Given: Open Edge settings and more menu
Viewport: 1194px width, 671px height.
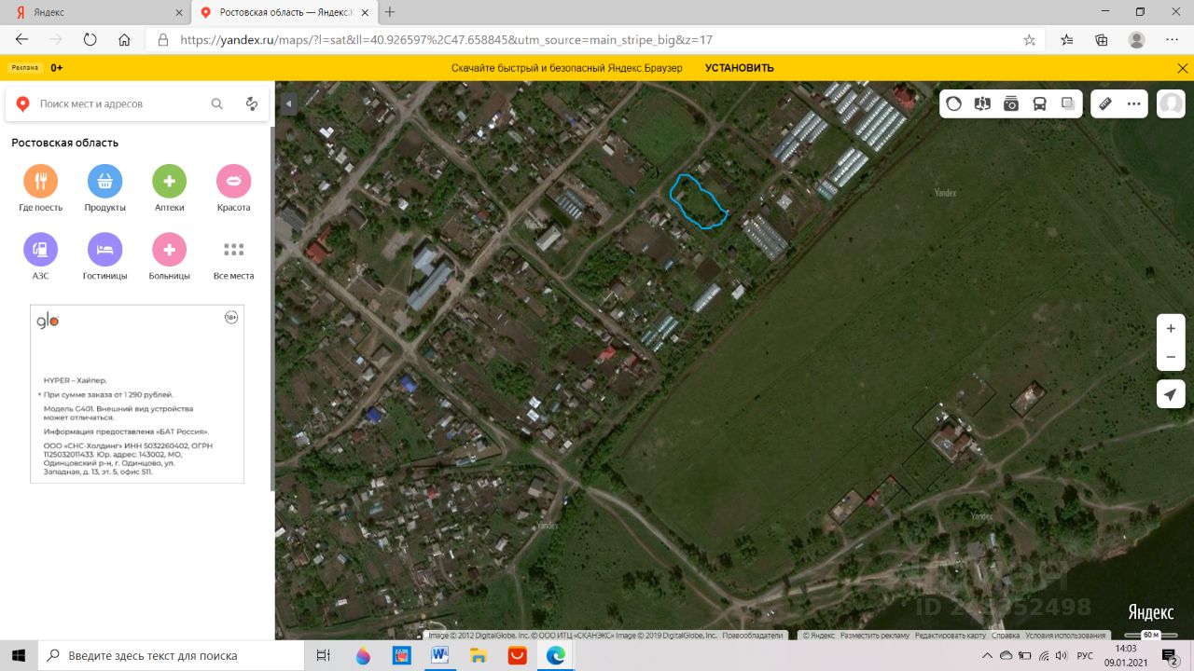Looking at the screenshot, I should pos(1173,40).
